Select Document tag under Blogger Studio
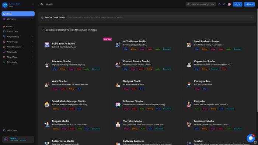The image size is (258, 145). (96, 129)
